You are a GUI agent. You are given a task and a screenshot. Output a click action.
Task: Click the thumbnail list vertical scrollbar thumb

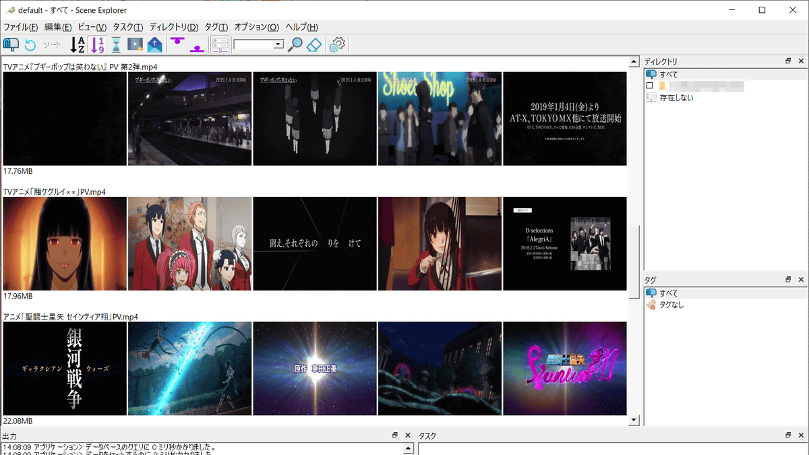634,262
